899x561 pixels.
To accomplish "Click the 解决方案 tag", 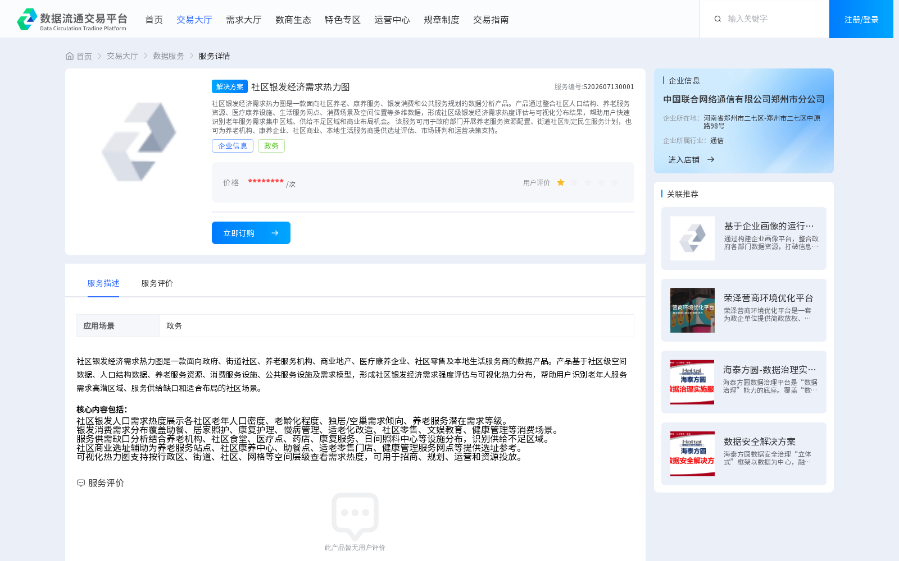I will coord(230,86).
